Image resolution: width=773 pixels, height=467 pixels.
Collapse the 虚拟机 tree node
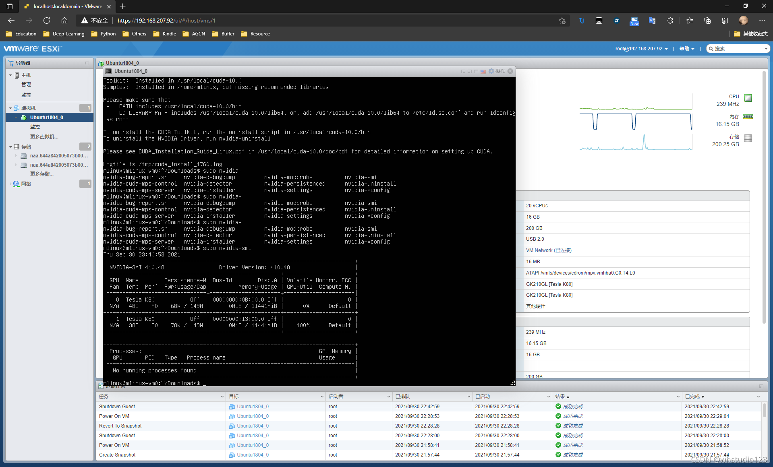pyautogui.click(x=11, y=108)
